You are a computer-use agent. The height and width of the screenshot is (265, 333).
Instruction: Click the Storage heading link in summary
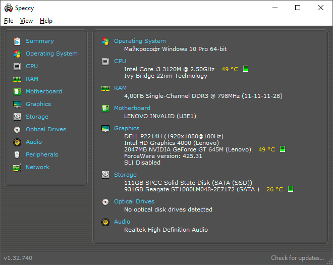click(x=125, y=175)
